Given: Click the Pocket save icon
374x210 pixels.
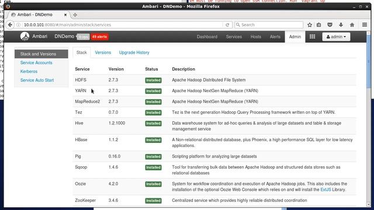Looking at the screenshot, I should pos(330,24).
